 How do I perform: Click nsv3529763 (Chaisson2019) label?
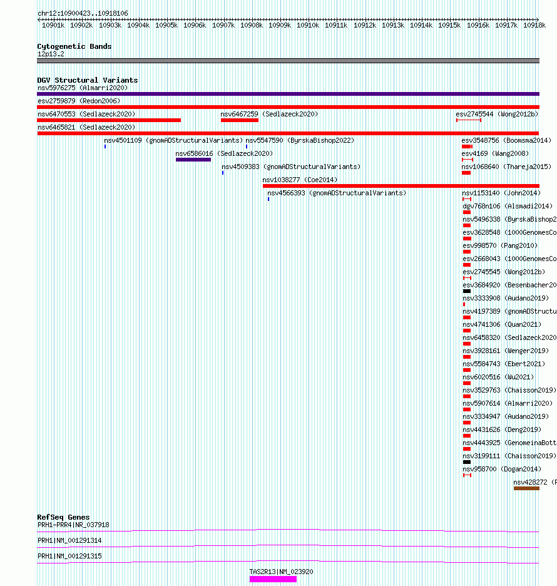[509, 390]
